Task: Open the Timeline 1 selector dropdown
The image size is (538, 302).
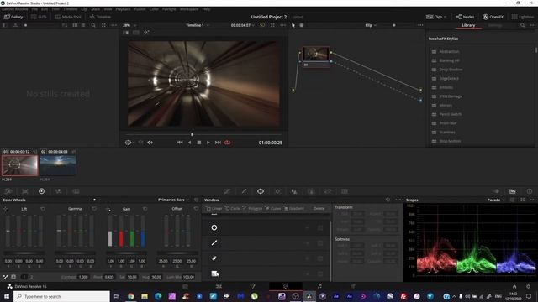Action: tap(198, 25)
